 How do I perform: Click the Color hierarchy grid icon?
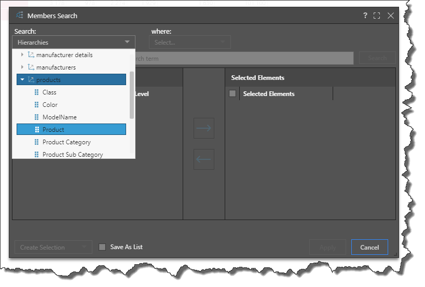[x=36, y=105]
